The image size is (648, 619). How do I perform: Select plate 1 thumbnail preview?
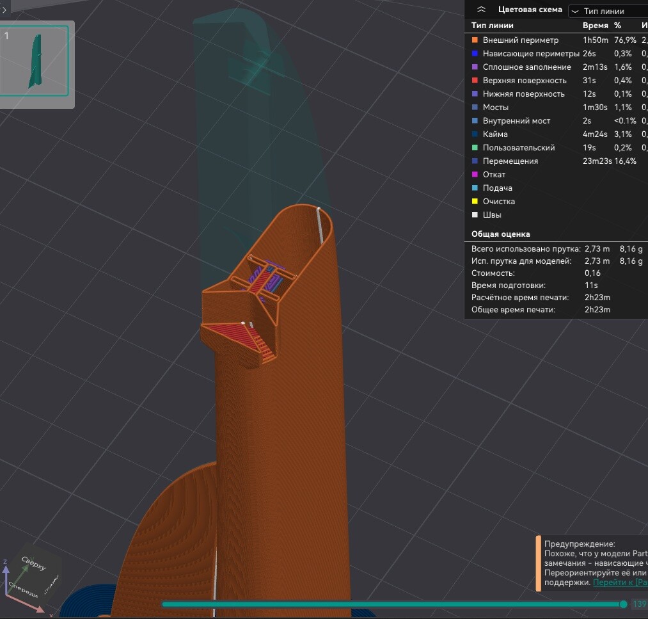click(35, 61)
